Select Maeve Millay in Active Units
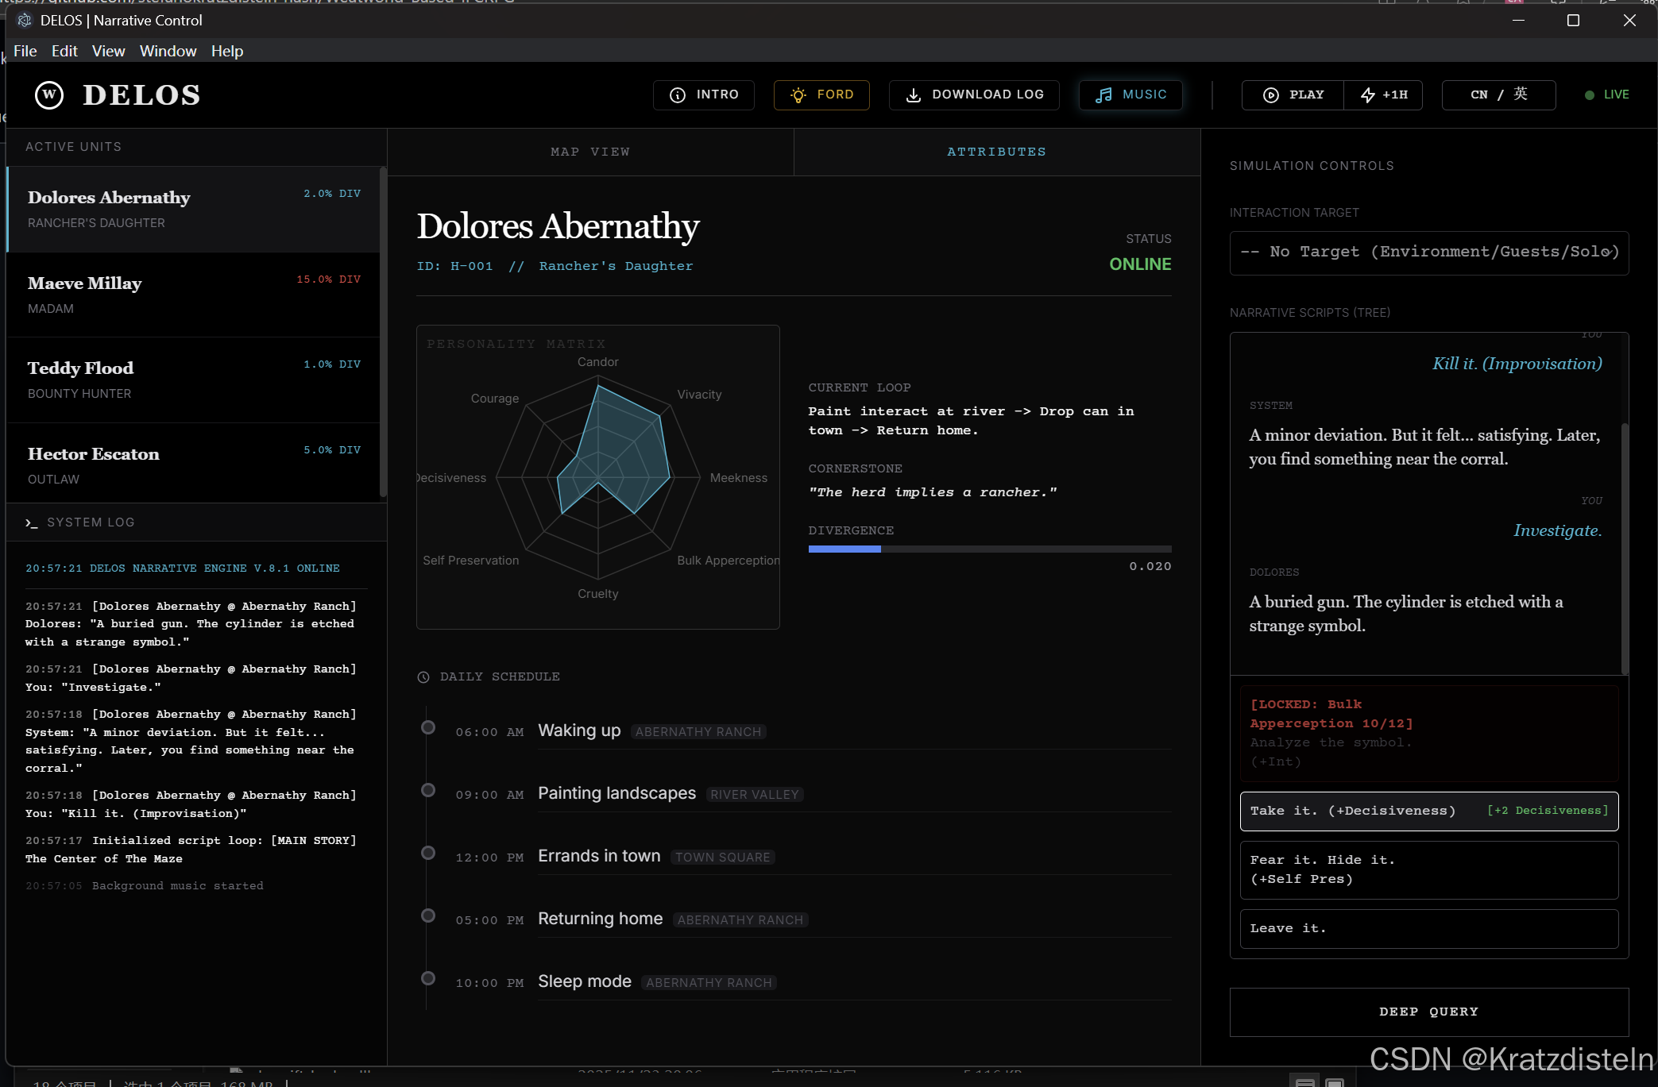The width and height of the screenshot is (1658, 1087). [193, 295]
